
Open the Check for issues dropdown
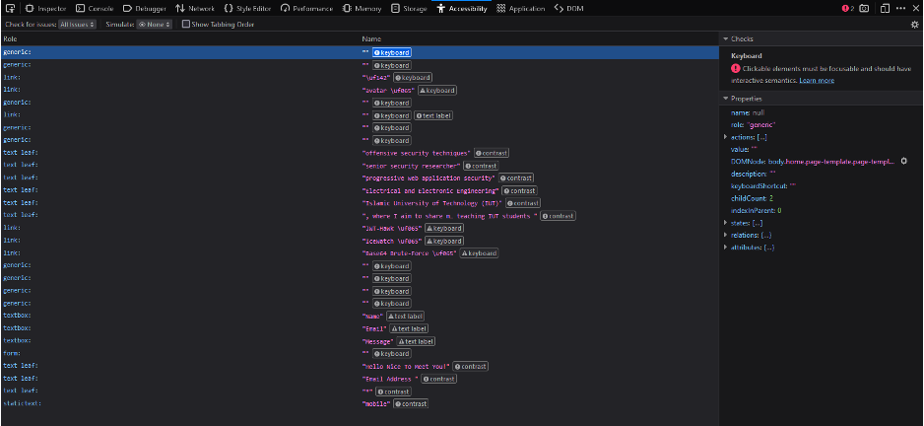tap(77, 24)
